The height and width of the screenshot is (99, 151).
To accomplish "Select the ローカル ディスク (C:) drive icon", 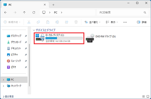I will pos(40,37).
